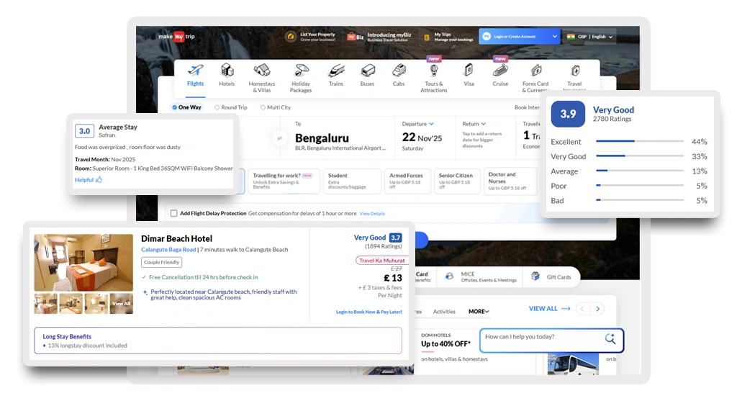Open the myBiz briefcase icon
Viewport: 742px width, 401px height.
pos(351,37)
